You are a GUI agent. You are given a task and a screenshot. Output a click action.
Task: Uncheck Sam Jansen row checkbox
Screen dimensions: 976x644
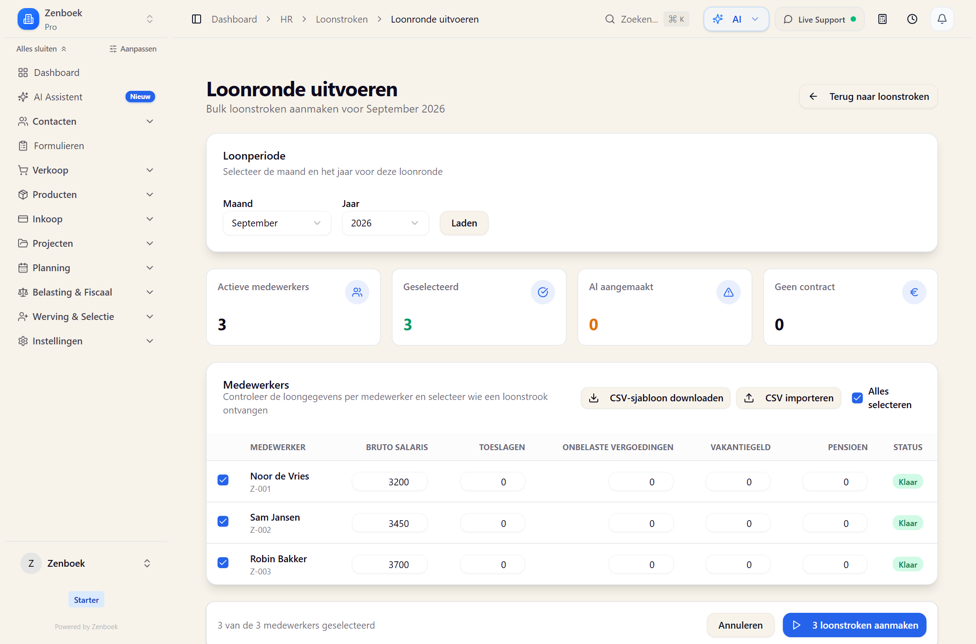click(x=223, y=521)
